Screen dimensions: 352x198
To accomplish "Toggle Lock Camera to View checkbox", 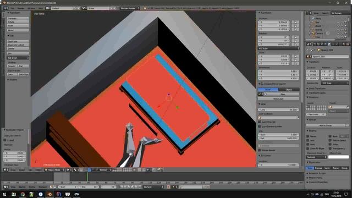I will pyautogui.click(x=260, y=127).
